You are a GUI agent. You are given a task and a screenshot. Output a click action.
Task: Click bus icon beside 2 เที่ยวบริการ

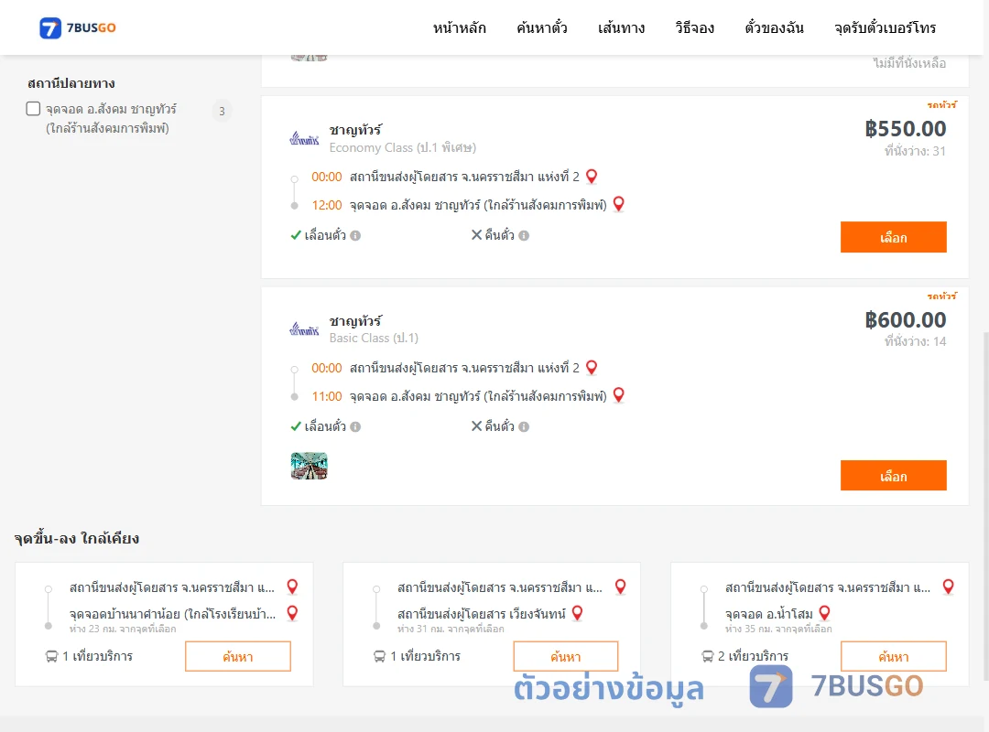tap(708, 656)
